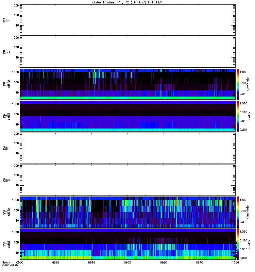Screen dimensions: 255x272
Task: Click the 100 y-axis tick of thc fbk edc12
Action: pos(16,210)
